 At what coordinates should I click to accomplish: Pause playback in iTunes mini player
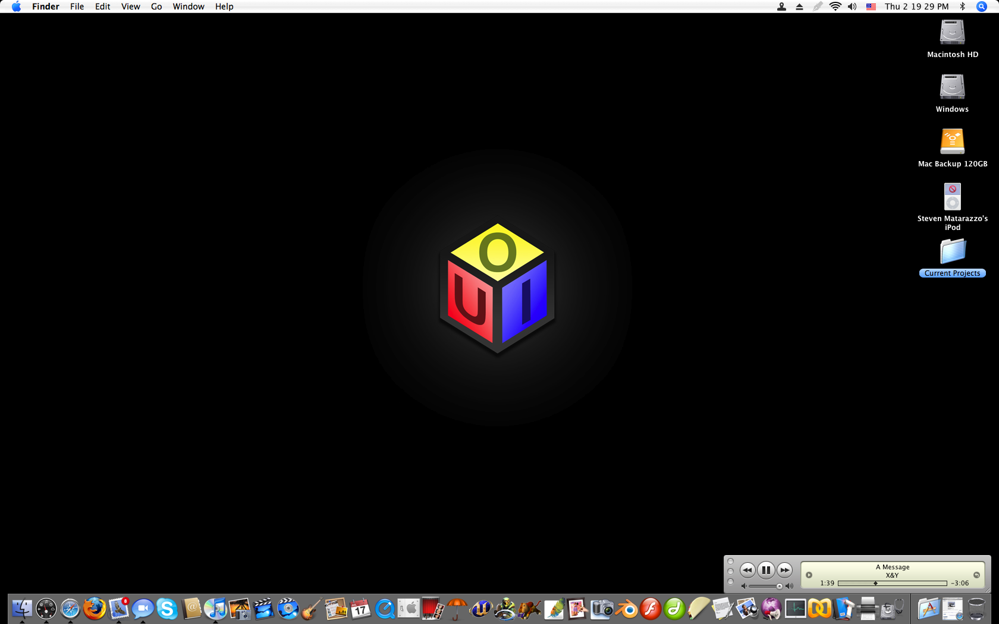pyautogui.click(x=766, y=570)
